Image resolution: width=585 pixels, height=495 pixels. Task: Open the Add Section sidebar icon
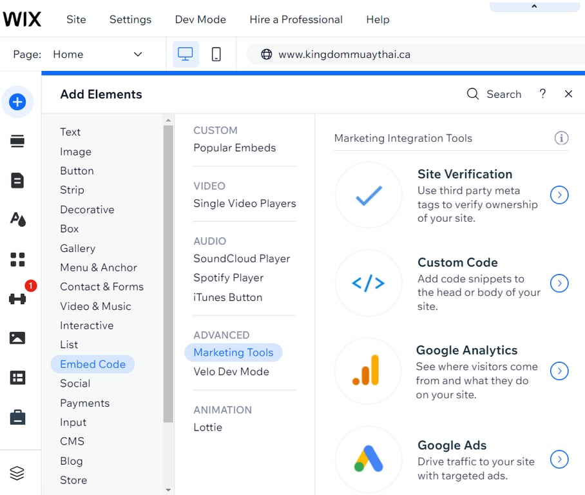click(x=17, y=141)
